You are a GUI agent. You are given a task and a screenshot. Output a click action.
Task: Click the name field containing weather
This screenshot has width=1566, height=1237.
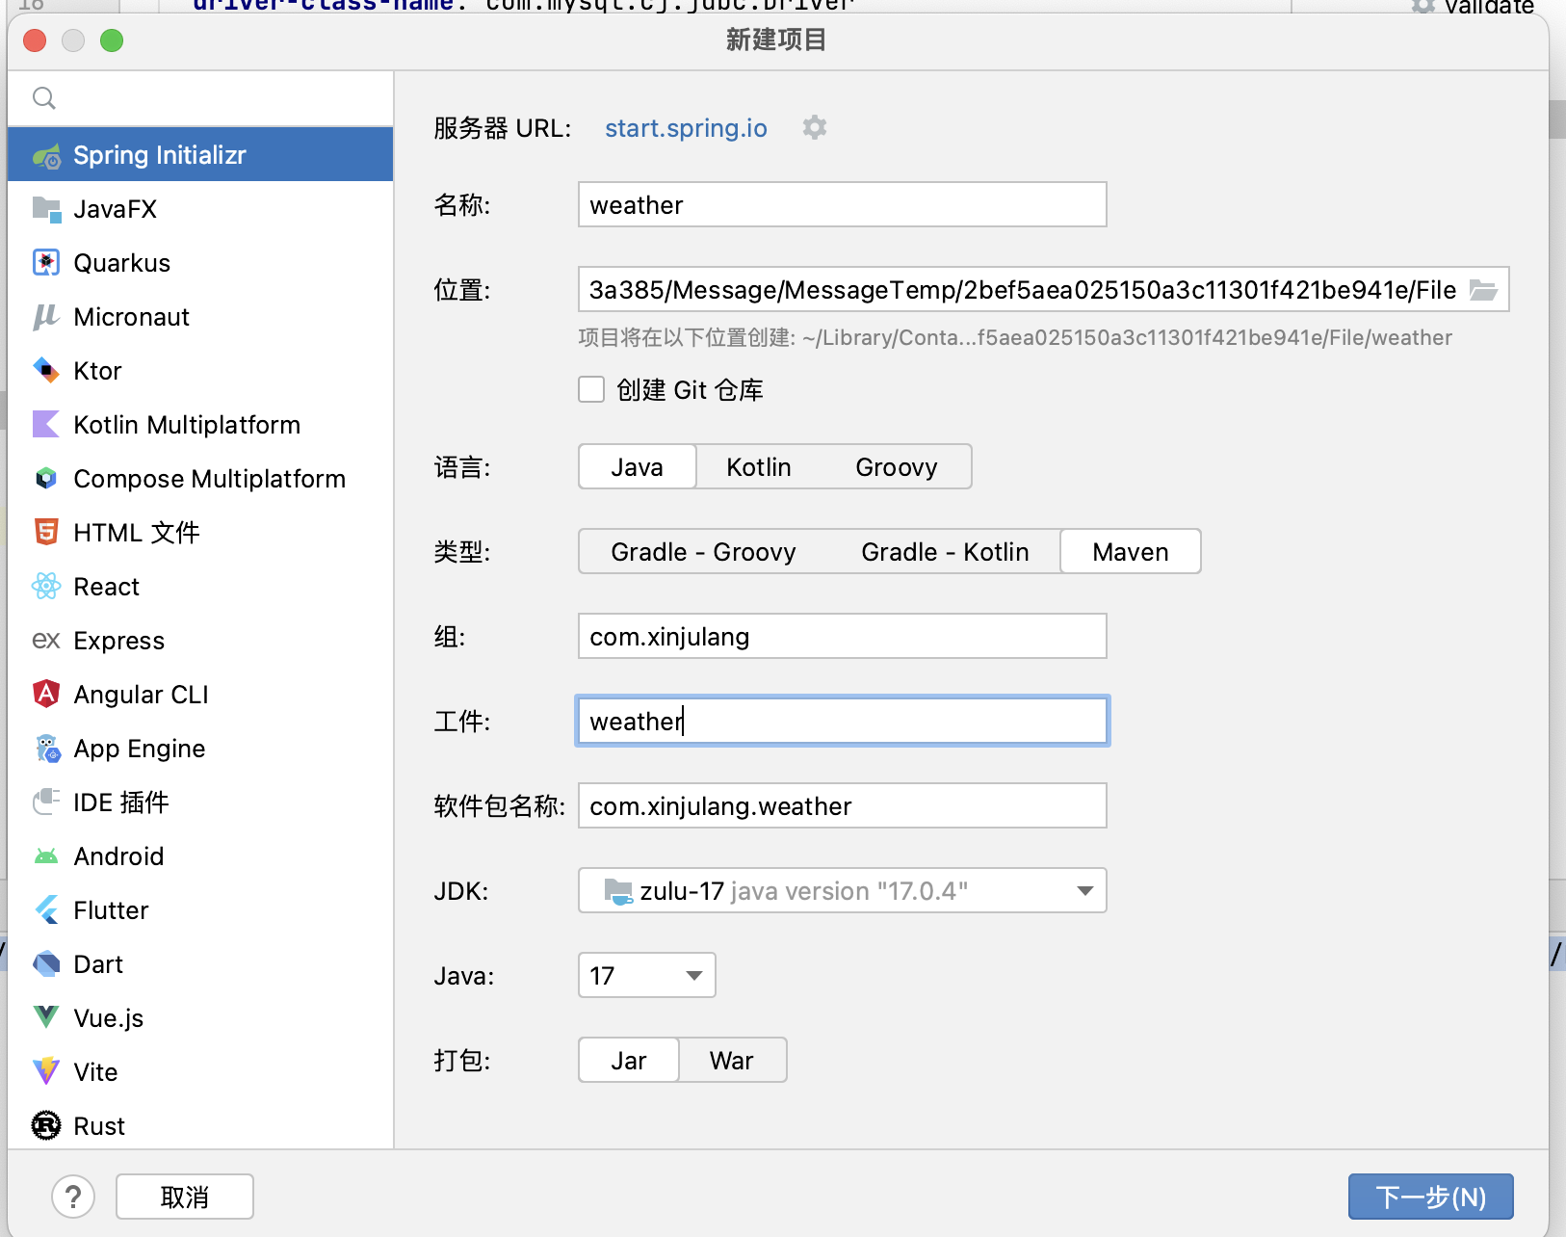(843, 205)
